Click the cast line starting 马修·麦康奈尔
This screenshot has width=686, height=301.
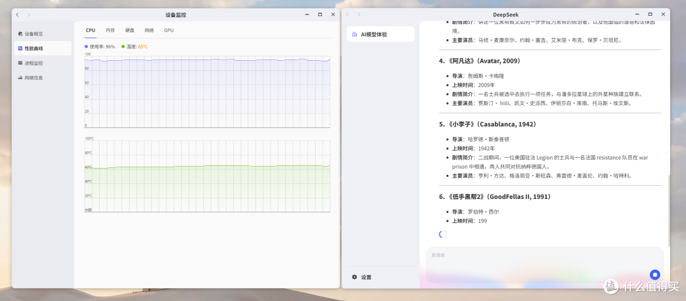537,40
